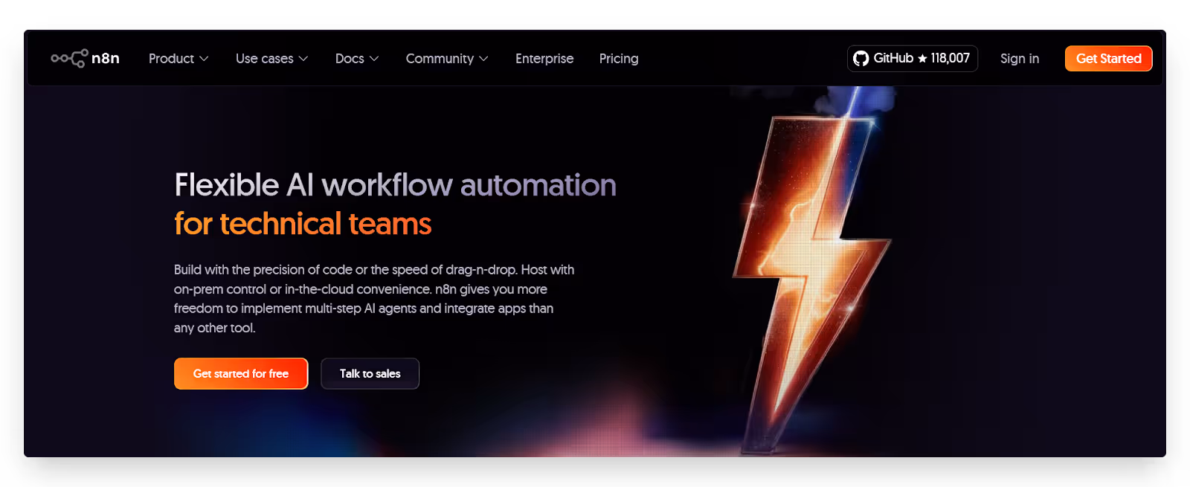Image resolution: width=1190 pixels, height=487 pixels.
Task: Open the Docs menu
Action: (x=357, y=59)
